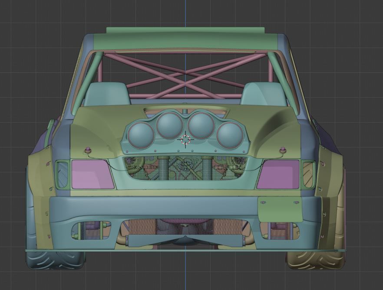This screenshot has width=383, height=290.
Task: Select the second rally lamp from left
Action: click(x=170, y=126)
